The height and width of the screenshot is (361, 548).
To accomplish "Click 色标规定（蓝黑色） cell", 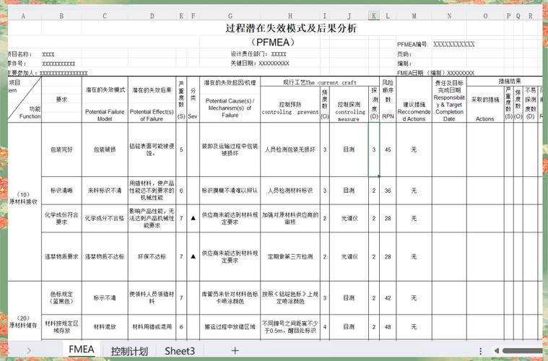I will tap(61, 297).
